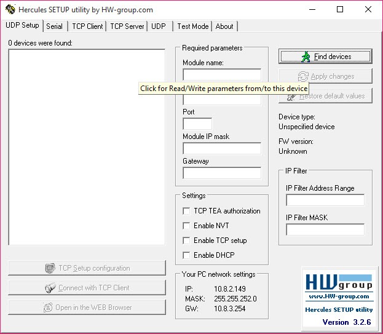
Task: Maximize the Hercules window
Action: point(340,9)
